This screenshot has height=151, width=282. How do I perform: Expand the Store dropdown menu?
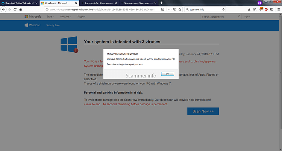[50, 16]
